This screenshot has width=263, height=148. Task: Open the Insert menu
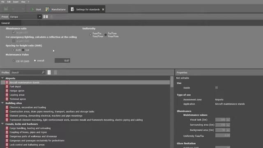point(16,2)
